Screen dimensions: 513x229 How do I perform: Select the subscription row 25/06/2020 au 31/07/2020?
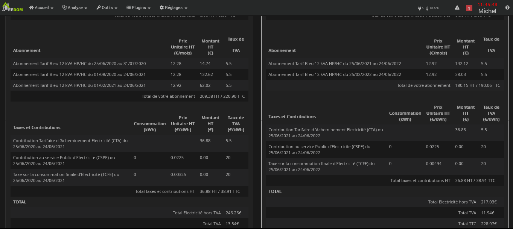79,64
